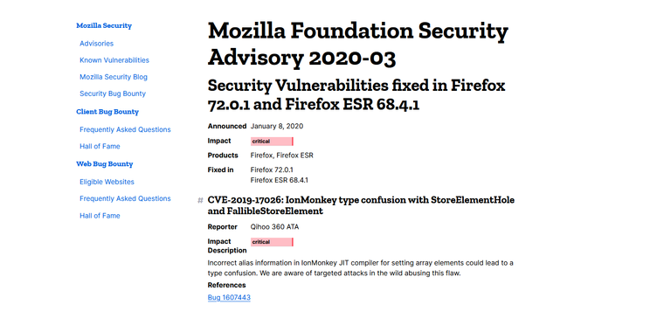The image size is (664, 332).
Task: Visit the Mozilla Security Blog
Action: click(x=114, y=77)
